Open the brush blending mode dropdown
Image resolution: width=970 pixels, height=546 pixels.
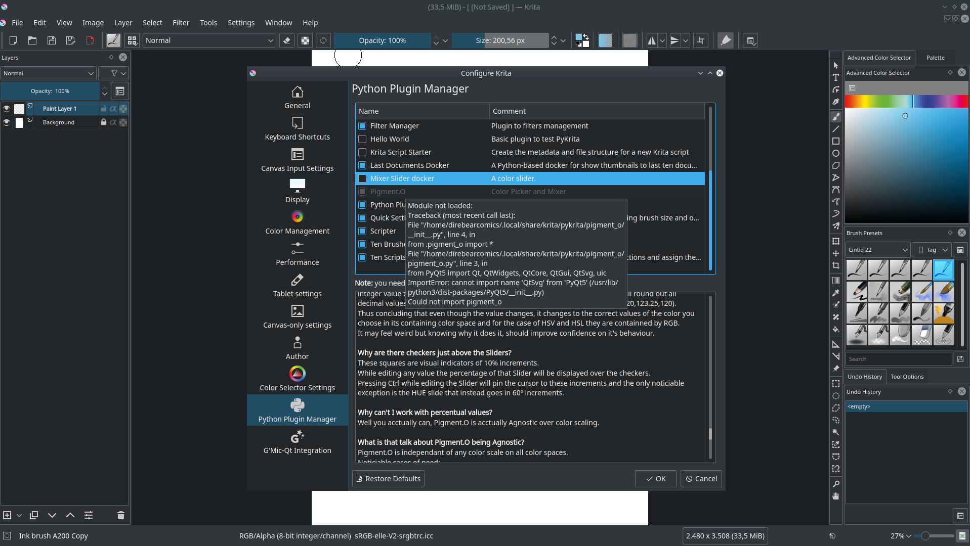coord(209,40)
